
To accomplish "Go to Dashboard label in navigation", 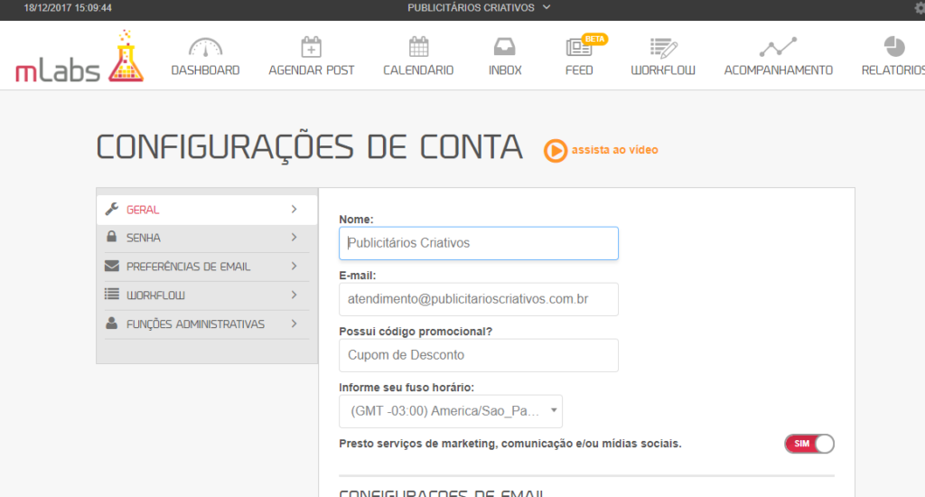I will pos(205,70).
